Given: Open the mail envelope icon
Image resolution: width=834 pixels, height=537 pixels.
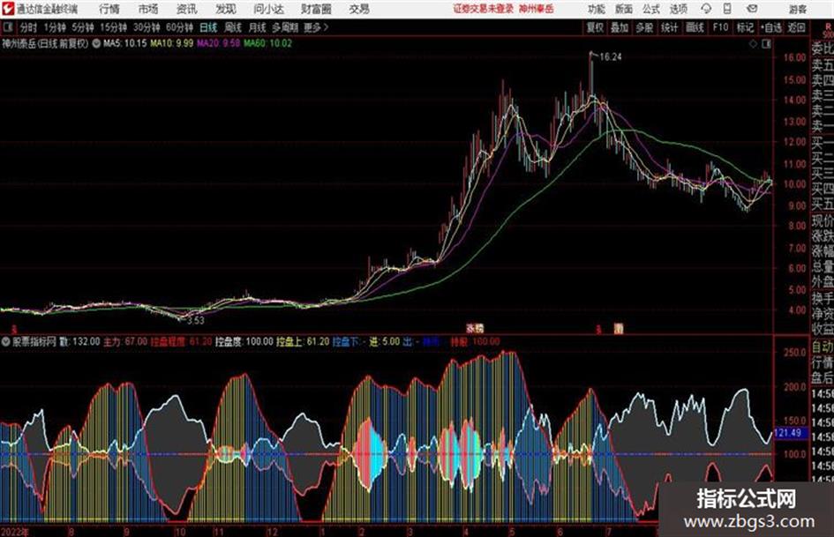Looking at the screenshot, I should [752, 9].
